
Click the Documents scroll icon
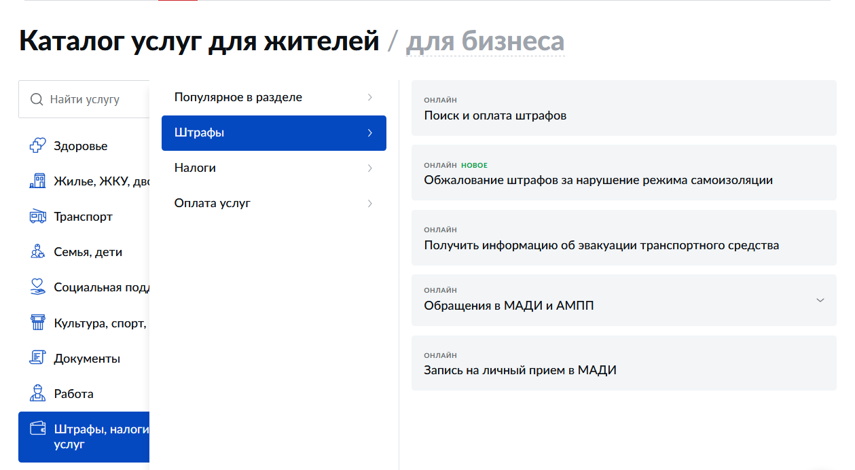(x=38, y=358)
